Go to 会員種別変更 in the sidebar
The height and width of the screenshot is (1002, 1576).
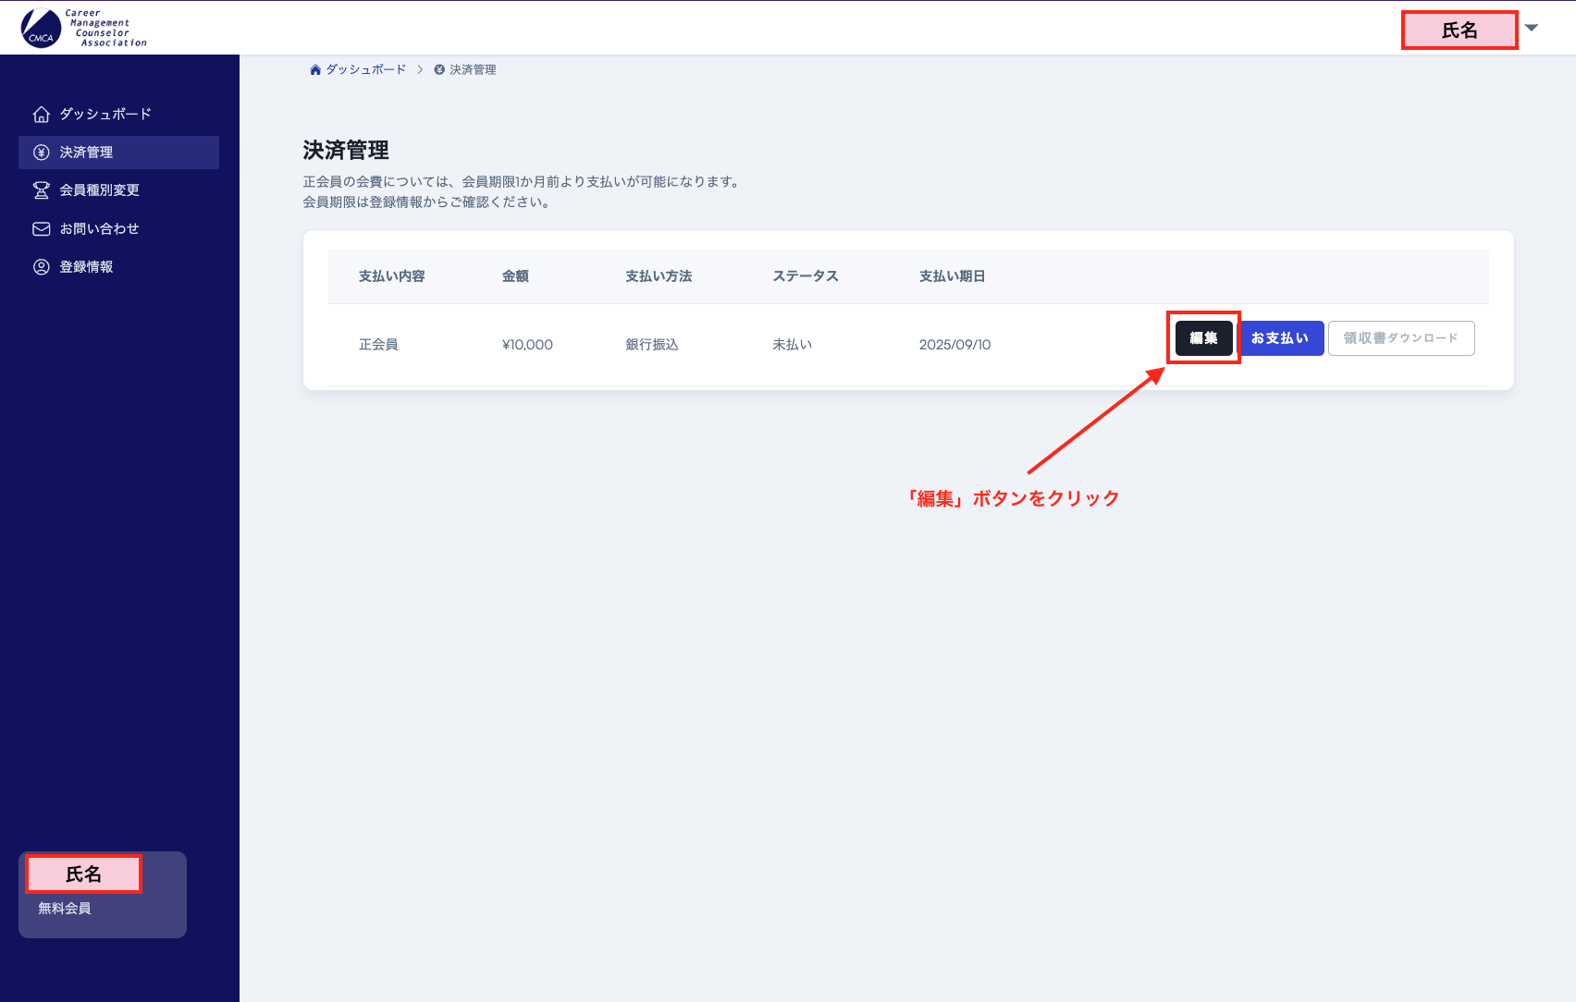[118, 190]
